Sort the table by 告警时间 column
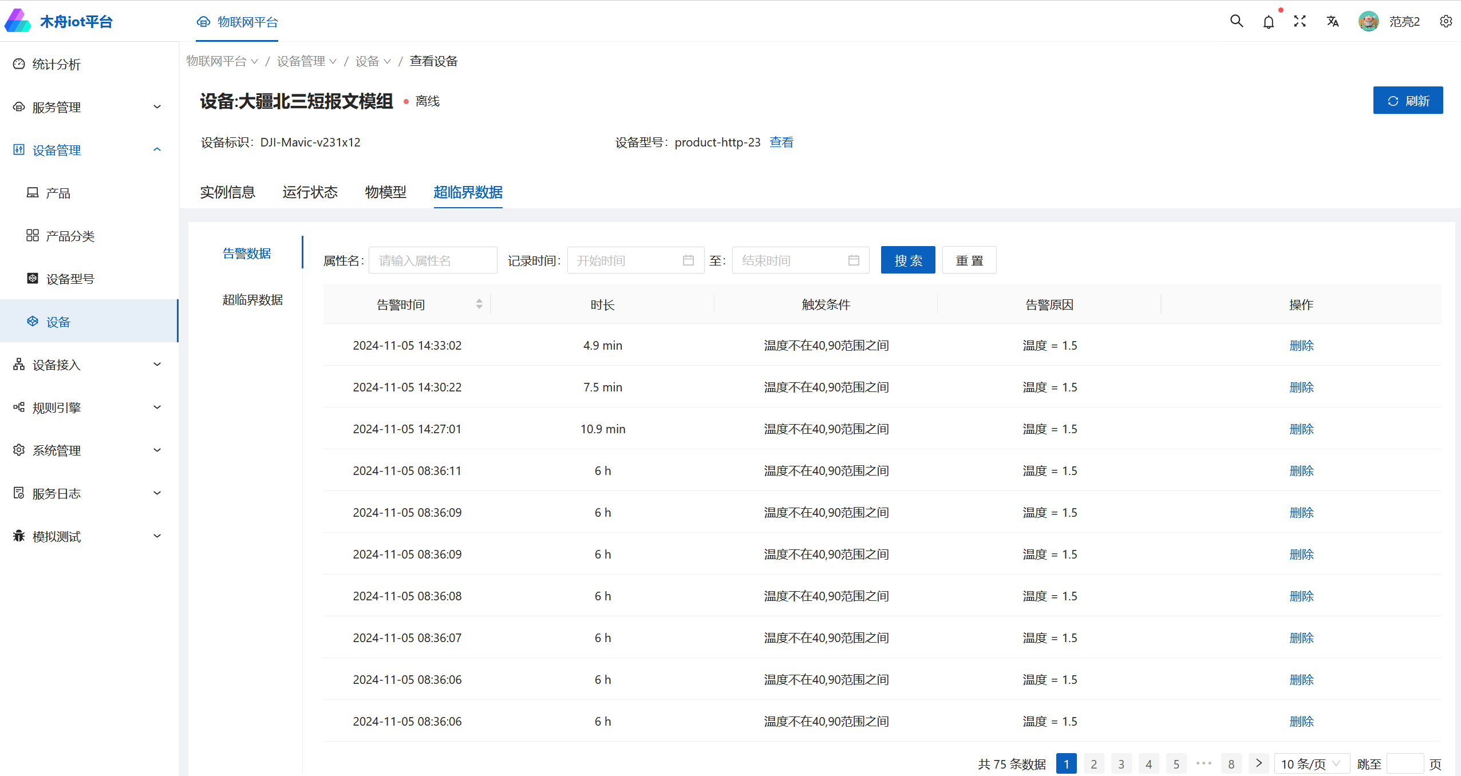Image resolution: width=1461 pixels, height=776 pixels. [479, 304]
